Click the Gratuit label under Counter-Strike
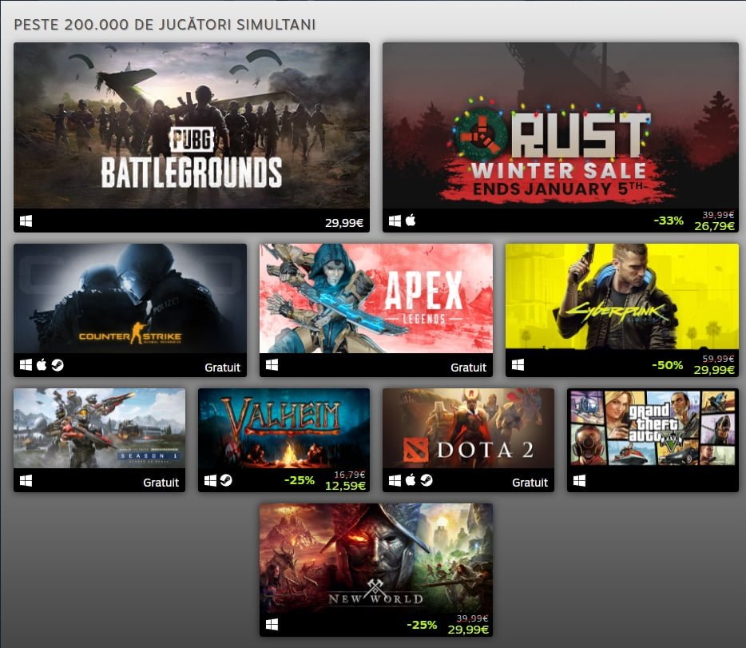This screenshot has height=648, width=746. [222, 368]
